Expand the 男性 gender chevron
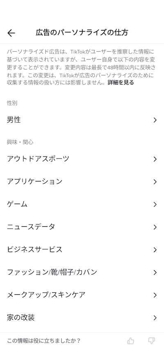The image size is (164, 356). (155, 120)
